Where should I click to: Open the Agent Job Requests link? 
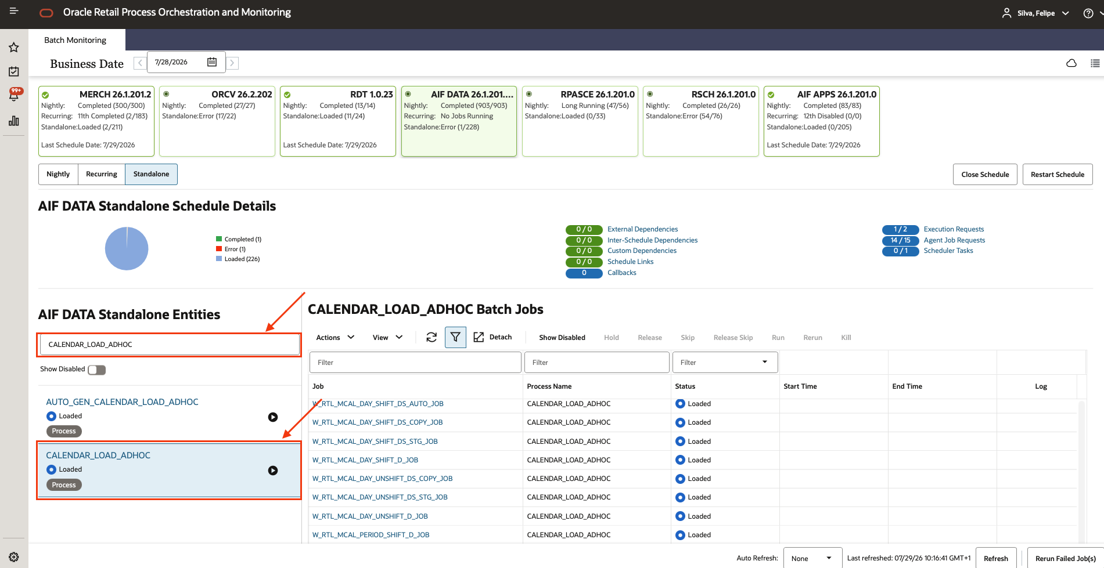tap(954, 240)
